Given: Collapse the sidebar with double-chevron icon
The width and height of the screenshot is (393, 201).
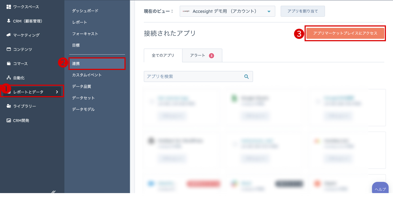Looking at the screenshot, I should pos(53,192).
